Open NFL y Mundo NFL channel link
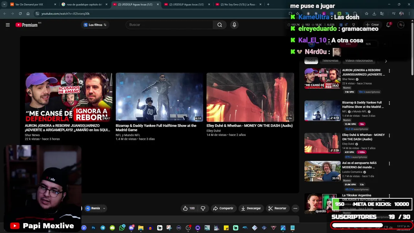 (128, 135)
